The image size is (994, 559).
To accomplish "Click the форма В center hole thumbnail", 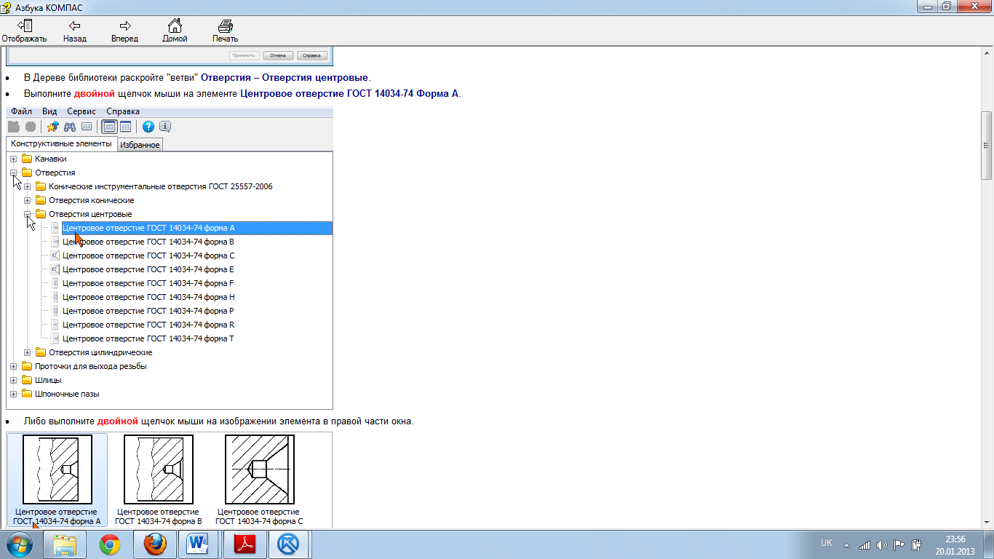I will pyautogui.click(x=159, y=469).
